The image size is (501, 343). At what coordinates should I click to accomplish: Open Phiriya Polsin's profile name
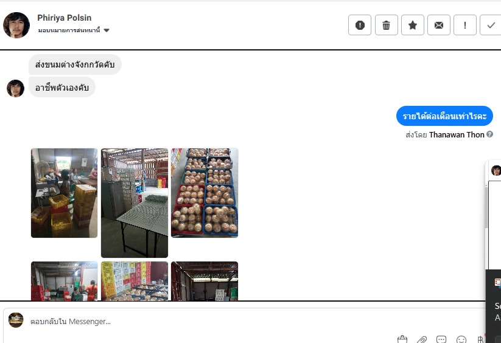[x=64, y=18]
